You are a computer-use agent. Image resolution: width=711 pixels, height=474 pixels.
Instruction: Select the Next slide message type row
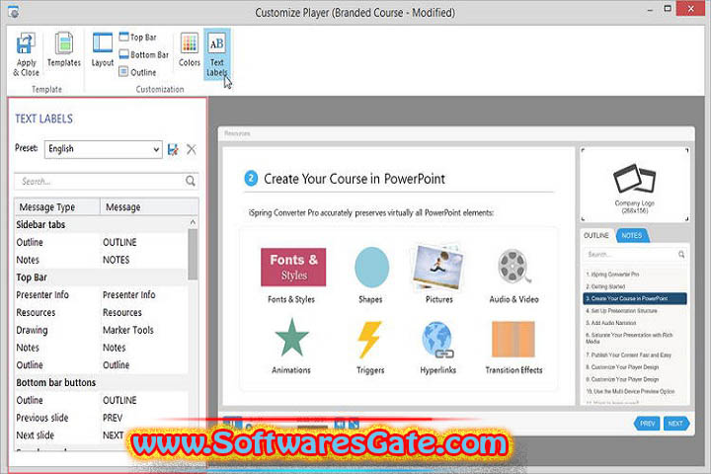click(57, 435)
